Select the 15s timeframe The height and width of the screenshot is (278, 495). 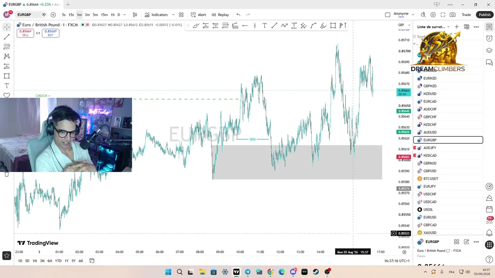coord(71,15)
